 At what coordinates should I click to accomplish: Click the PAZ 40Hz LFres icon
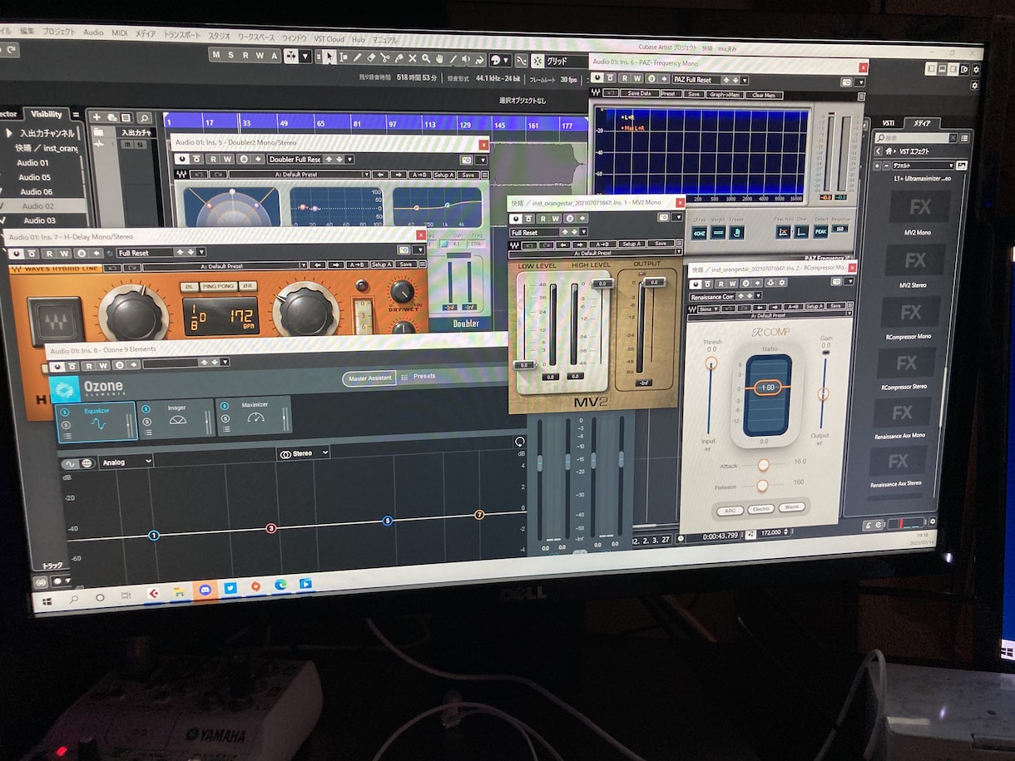click(x=699, y=232)
